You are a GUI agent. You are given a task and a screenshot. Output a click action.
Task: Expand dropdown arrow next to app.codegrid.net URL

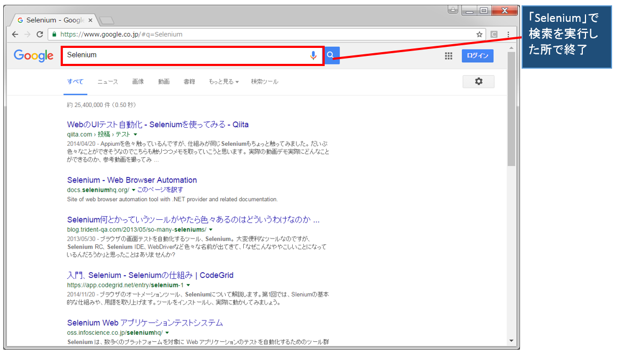[x=188, y=285]
